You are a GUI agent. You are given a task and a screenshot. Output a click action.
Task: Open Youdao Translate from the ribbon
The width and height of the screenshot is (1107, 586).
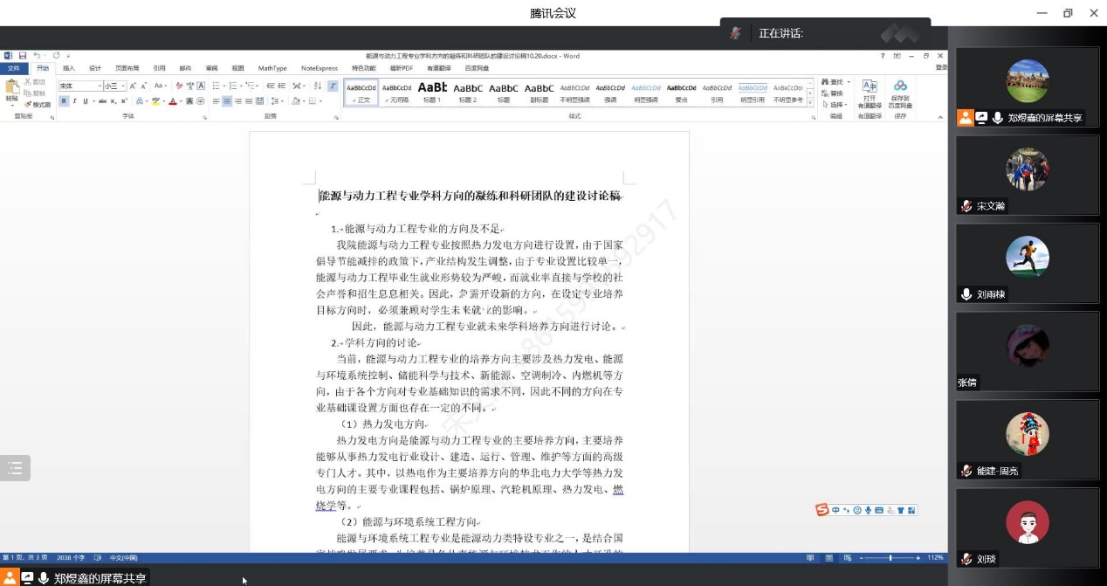pos(870,91)
